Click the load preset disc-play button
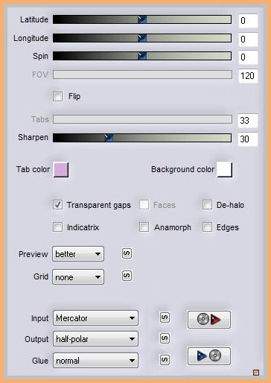The width and height of the screenshot is (271, 383). point(209,320)
